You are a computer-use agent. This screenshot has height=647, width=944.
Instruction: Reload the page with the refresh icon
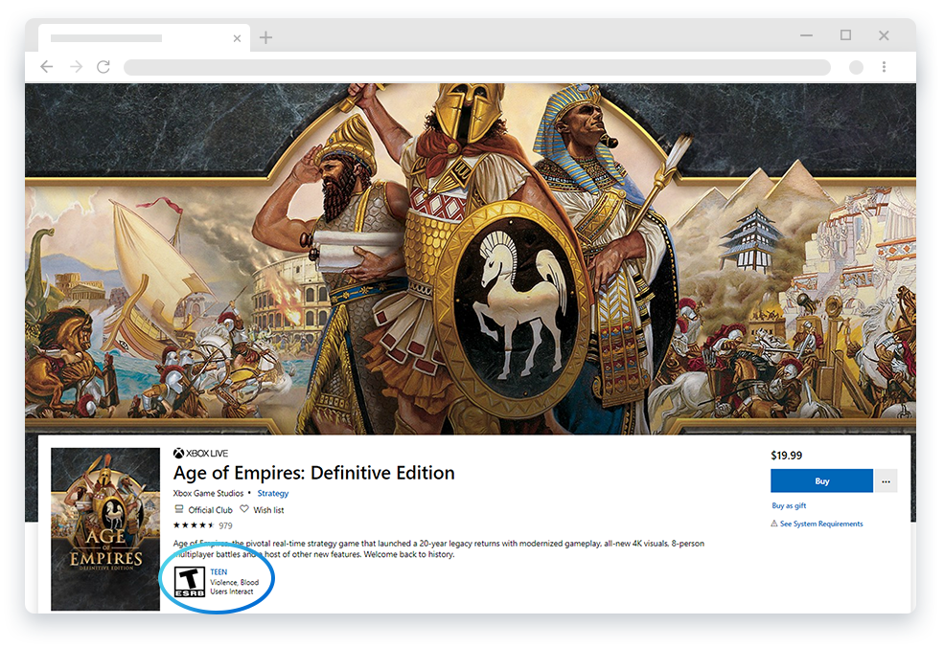[x=104, y=67]
